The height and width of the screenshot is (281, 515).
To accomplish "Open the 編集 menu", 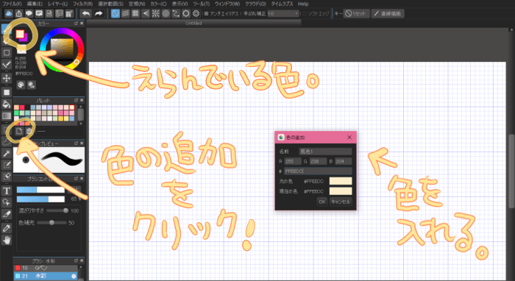I will tap(35, 4).
